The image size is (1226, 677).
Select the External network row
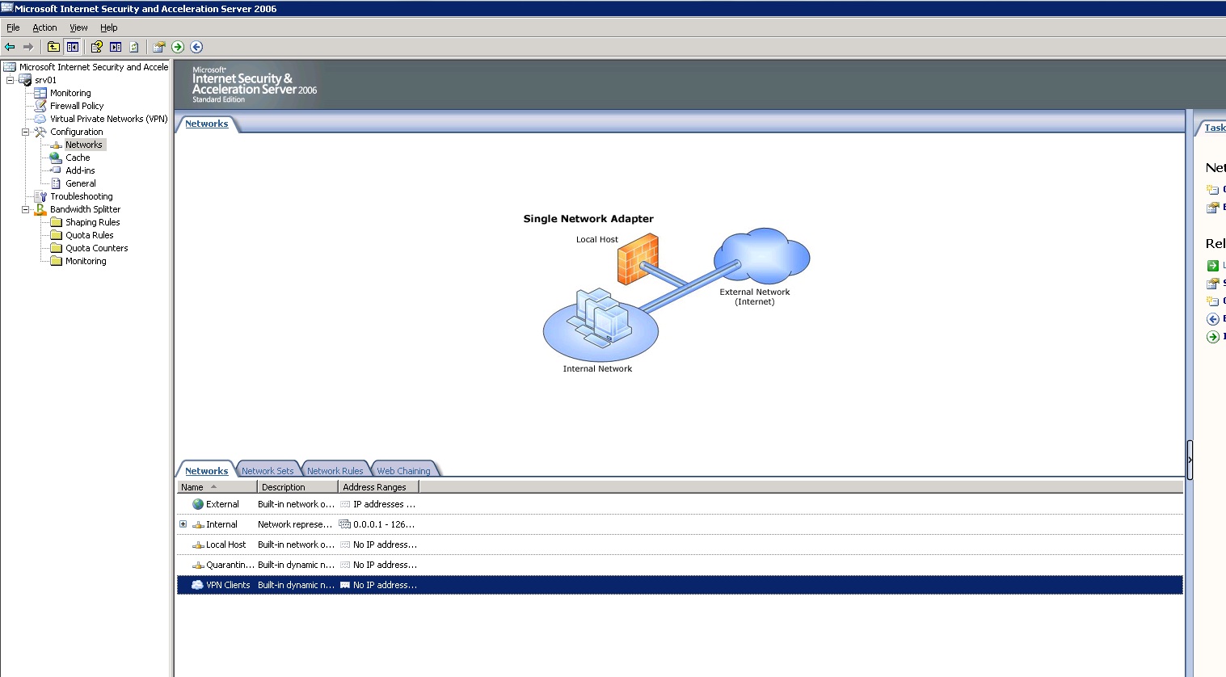click(222, 504)
